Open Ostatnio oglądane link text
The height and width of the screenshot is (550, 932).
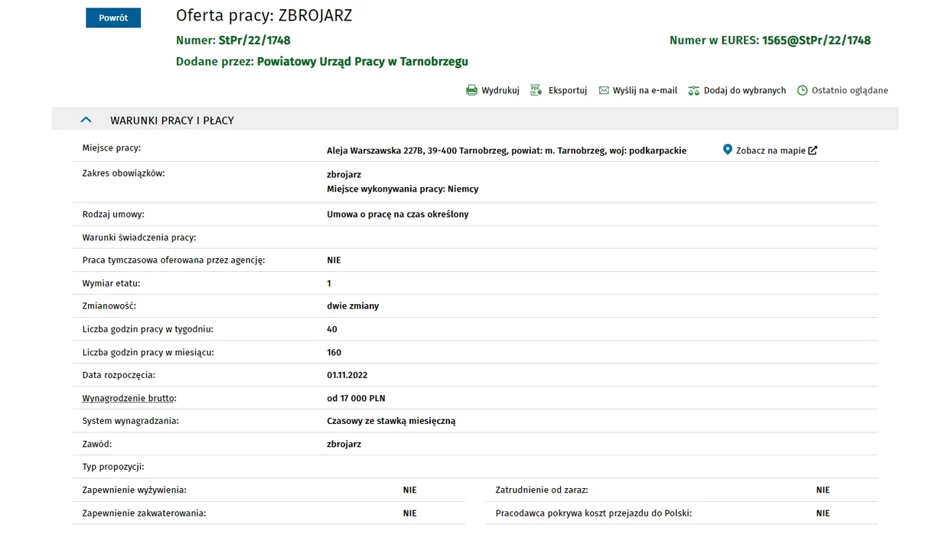click(x=850, y=90)
